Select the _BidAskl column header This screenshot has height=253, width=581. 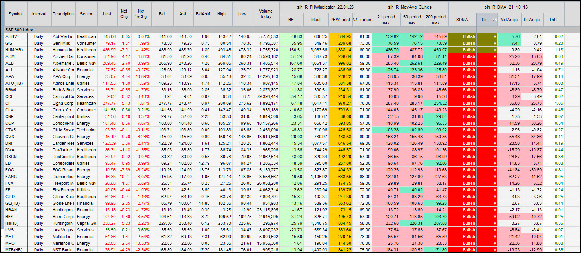tap(202, 14)
